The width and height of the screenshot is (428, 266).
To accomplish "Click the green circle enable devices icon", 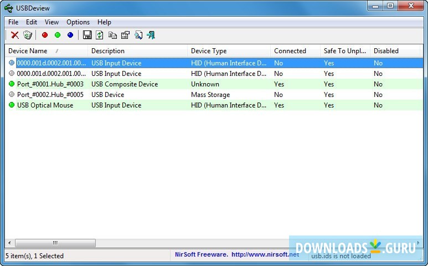I will (x=58, y=35).
